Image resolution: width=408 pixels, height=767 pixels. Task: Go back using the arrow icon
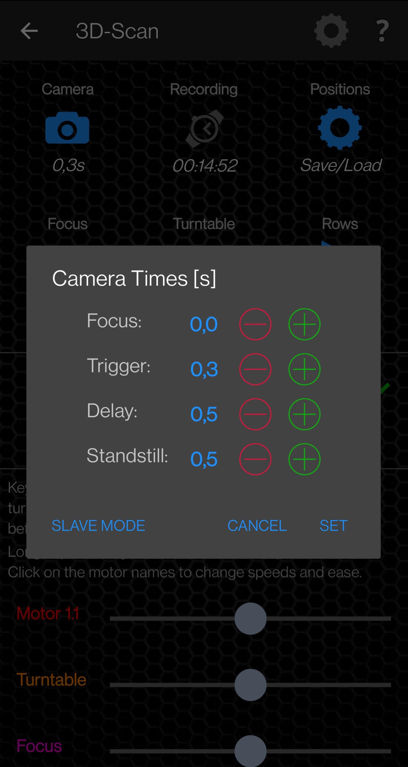(29, 31)
